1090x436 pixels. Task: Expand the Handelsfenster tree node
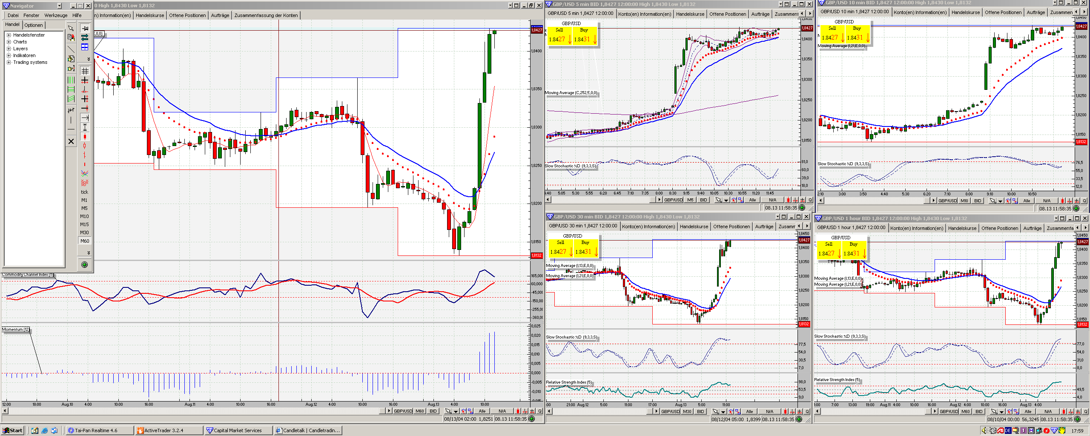point(9,35)
